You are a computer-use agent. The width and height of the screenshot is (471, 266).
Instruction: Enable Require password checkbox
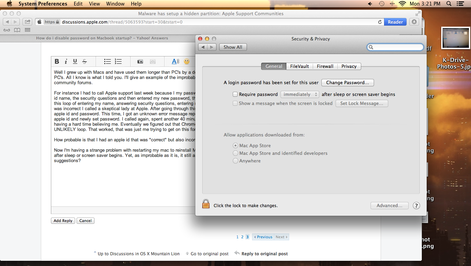tap(235, 94)
